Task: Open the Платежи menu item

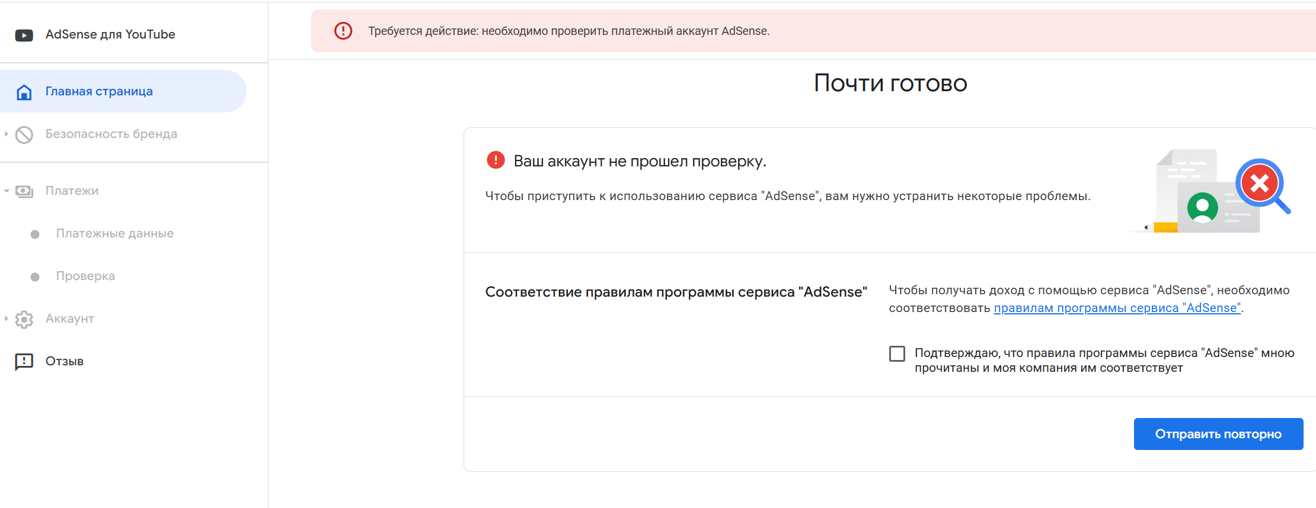Action: pyautogui.click(x=123, y=191)
